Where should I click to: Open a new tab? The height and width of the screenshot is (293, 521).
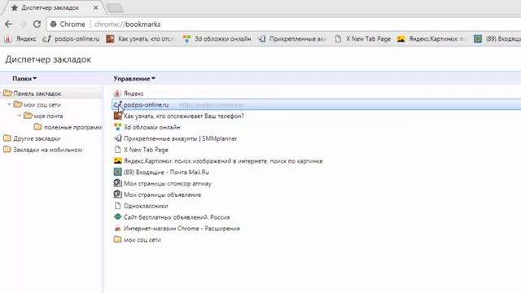pyautogui.click(x=115, y=8)
